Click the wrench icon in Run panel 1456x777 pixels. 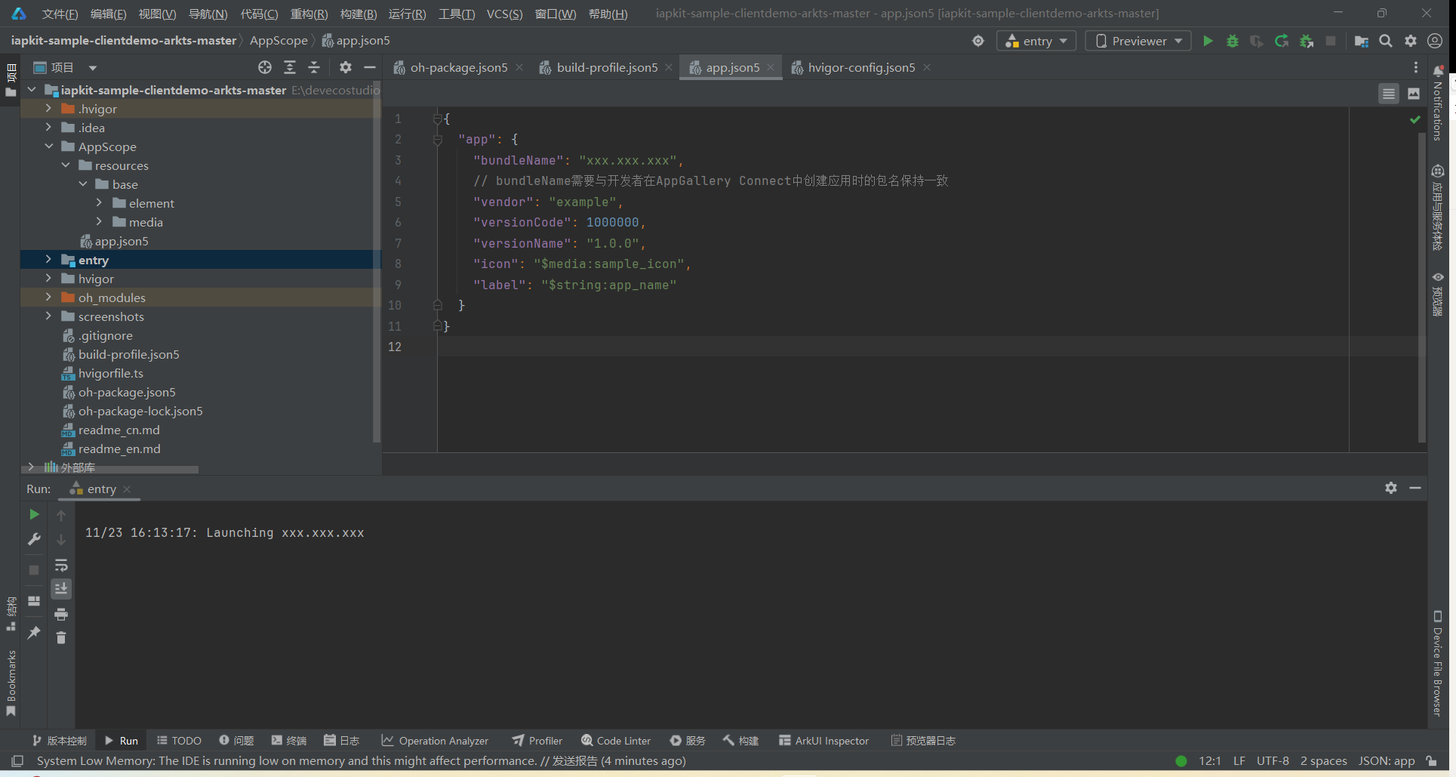[x=34, y=539]
